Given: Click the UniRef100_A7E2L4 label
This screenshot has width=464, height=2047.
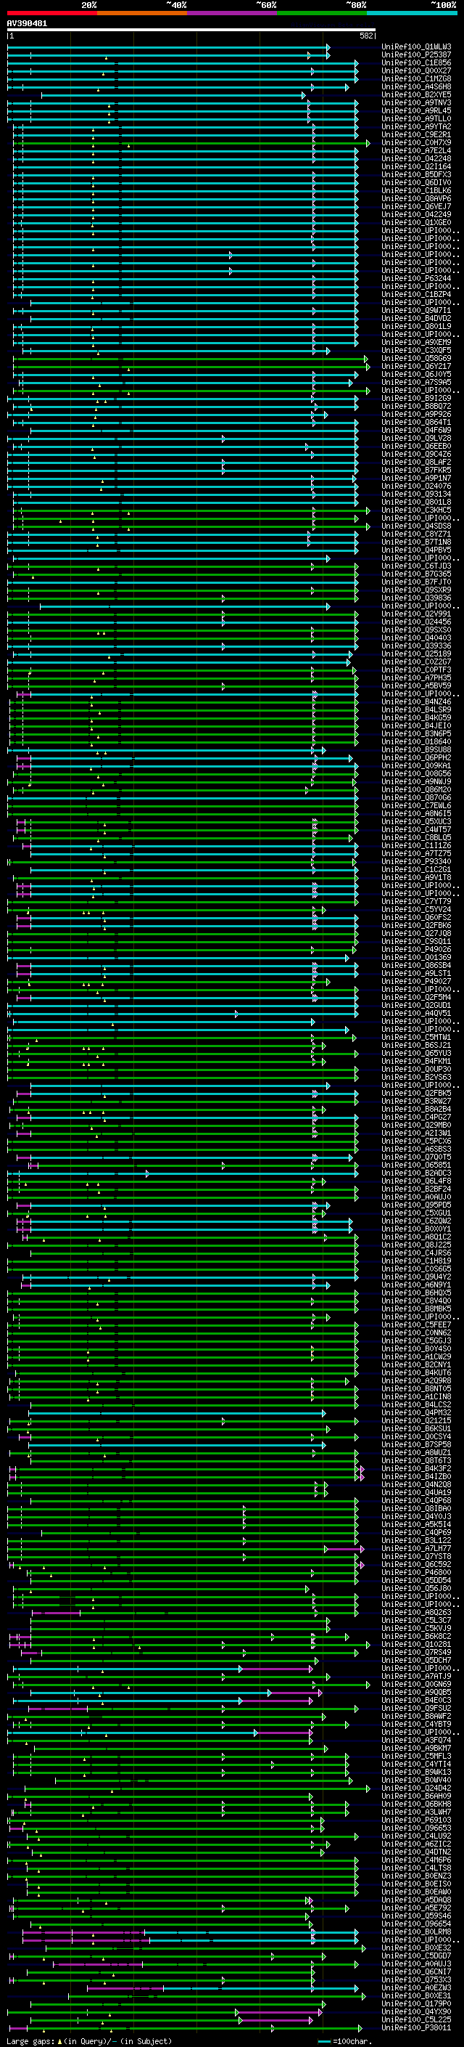Looking at the screenshot, I should [416, 151].
